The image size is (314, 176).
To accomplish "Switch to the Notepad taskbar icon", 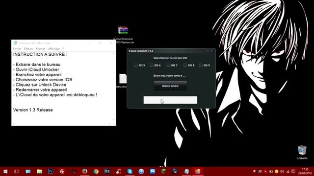I will (186, 171).
